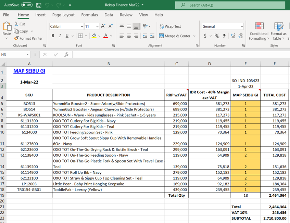
Task: Toggle Wrap Text
Action: coord(170,26)
